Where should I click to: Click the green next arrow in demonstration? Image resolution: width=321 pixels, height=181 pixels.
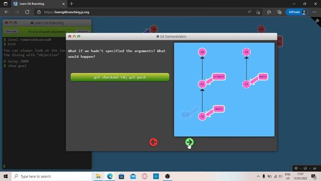click(190, 142)
